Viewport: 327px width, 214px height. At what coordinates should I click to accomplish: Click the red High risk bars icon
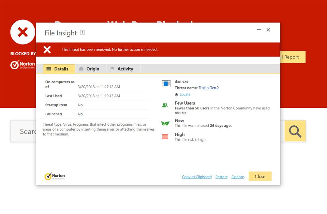[x=165, y=136]
